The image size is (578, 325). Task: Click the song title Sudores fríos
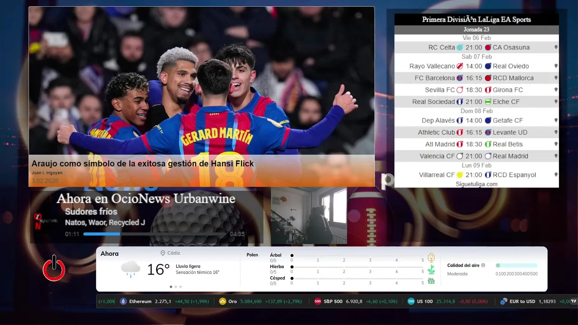coord(91,212)
